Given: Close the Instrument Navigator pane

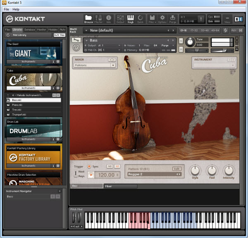Looking at the screenshot, I should click(x=60, y=191).
